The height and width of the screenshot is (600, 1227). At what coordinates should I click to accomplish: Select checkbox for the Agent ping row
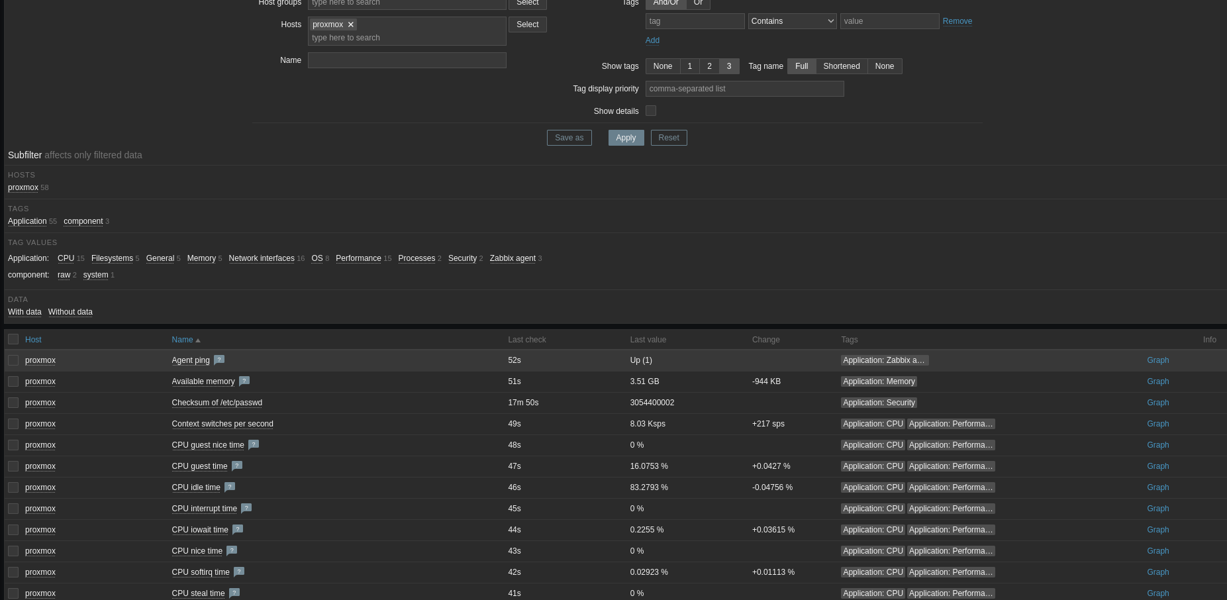coord(13,360)
